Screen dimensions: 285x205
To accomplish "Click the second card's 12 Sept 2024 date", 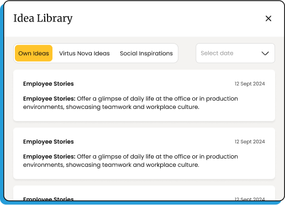I will (x=250, y=141).
